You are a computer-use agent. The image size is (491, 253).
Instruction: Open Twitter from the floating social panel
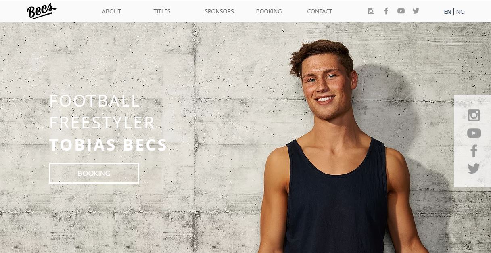tap(474, 168)
